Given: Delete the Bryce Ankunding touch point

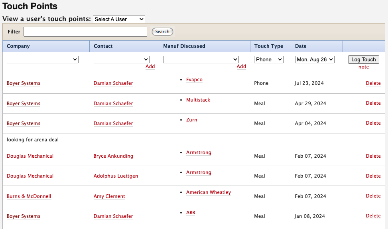Looking at the screenshot, I should click(373, 156).
